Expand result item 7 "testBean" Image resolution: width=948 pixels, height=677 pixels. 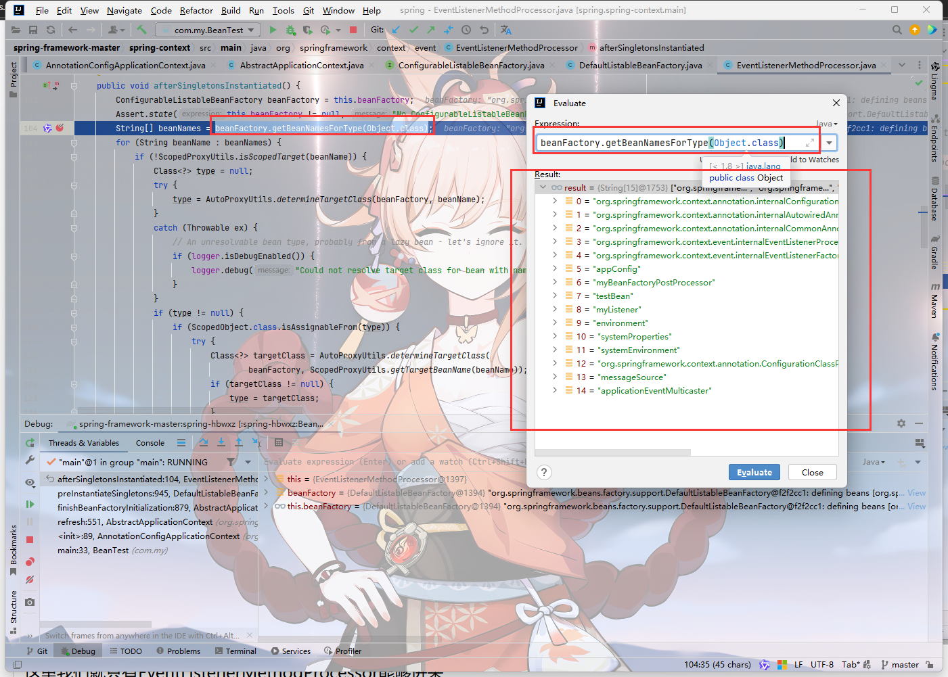555,296
